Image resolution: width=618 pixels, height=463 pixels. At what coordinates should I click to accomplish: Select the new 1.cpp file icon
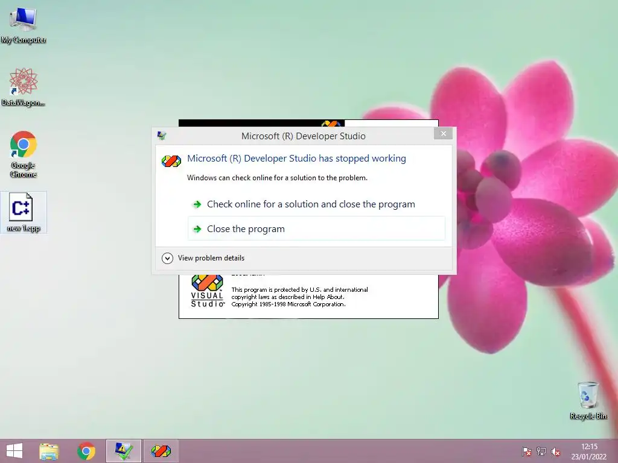[24, 212]
